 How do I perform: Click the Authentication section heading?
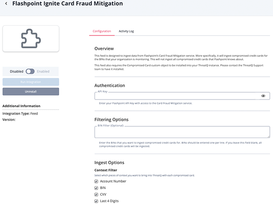tap(110, 85)
